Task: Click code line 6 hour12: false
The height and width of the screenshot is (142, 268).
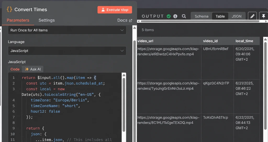Action: (45, 111)
